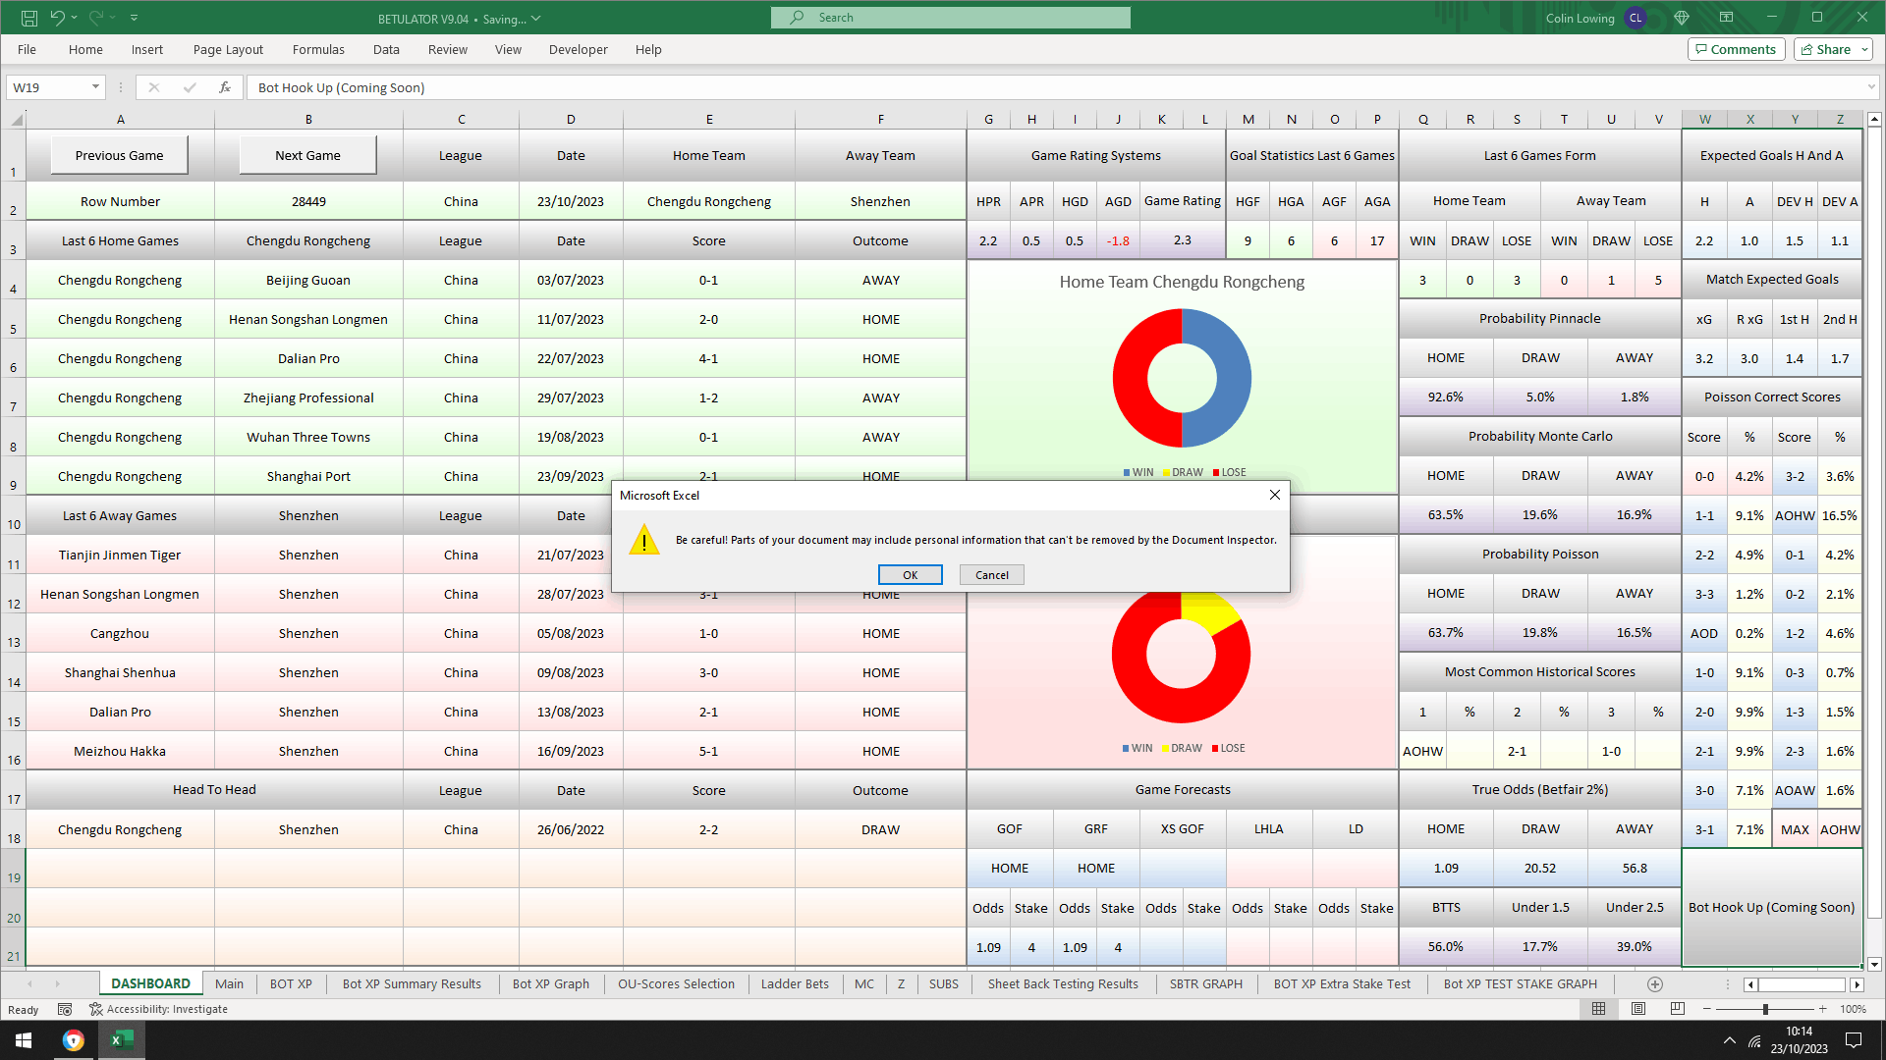The height and width of the screenshot is (1060, 1886).
Task: Expand the Name Box dropdown arrow
Action: click(95, 87)
